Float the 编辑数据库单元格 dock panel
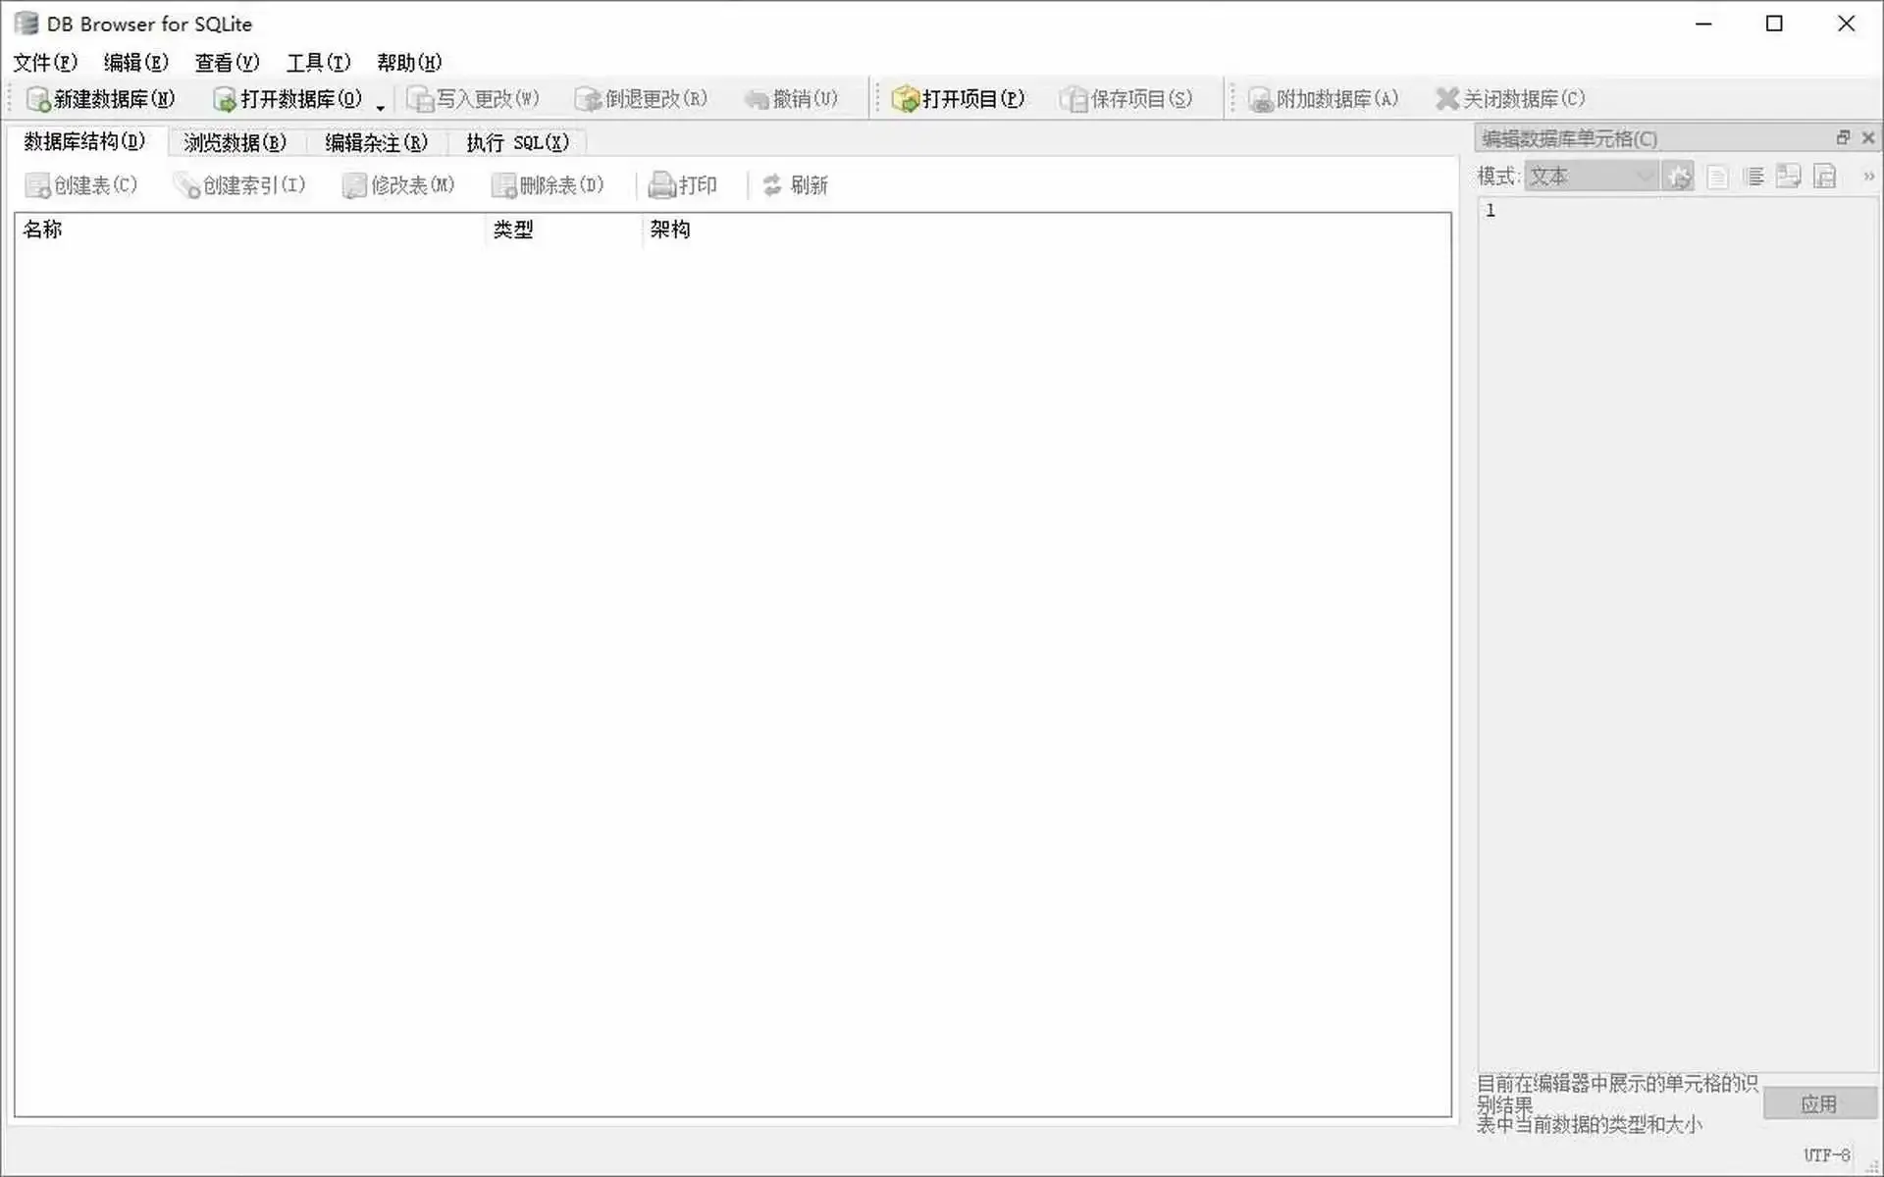This screenshot has height=1177, width=1884. click(1843, 138)
